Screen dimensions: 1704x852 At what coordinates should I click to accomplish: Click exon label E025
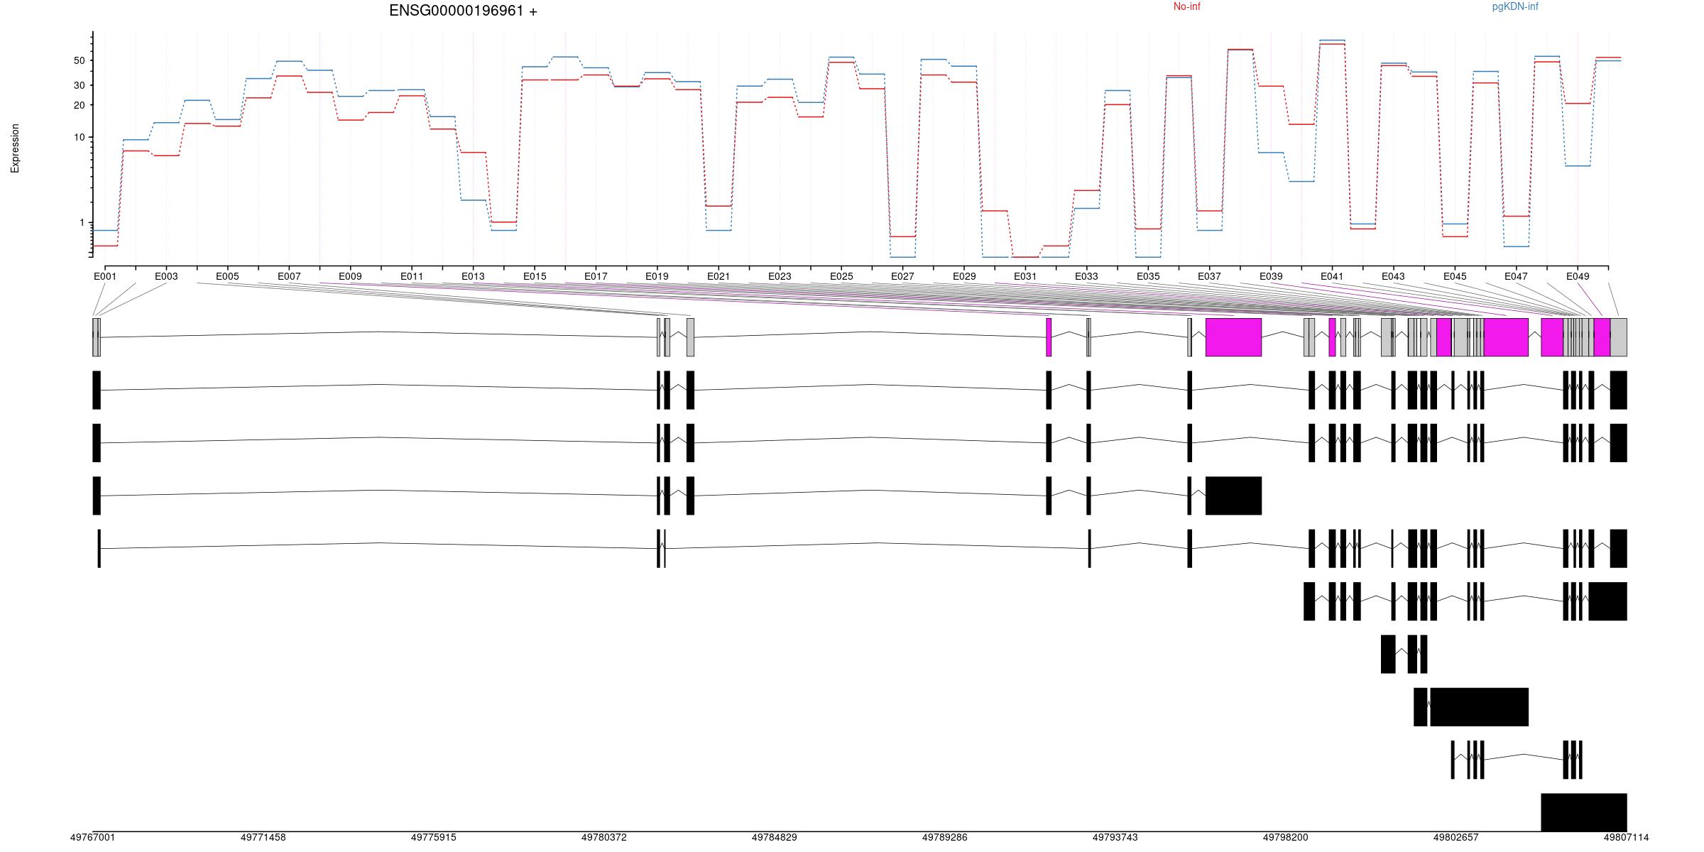coord(841,276)
